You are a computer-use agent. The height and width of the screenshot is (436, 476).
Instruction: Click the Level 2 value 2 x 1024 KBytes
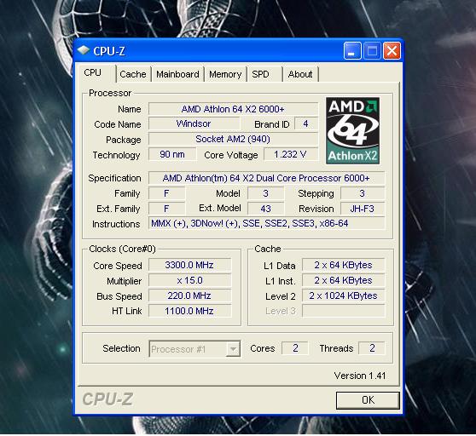(343, 295)
